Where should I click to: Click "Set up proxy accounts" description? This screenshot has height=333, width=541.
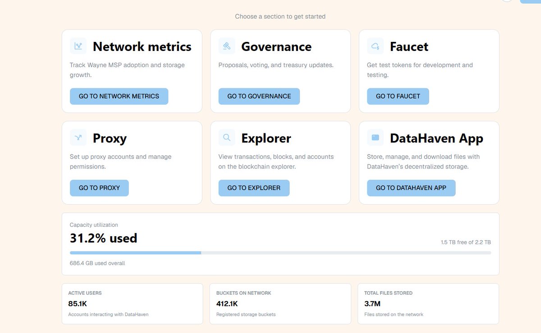tap(120, 161)
